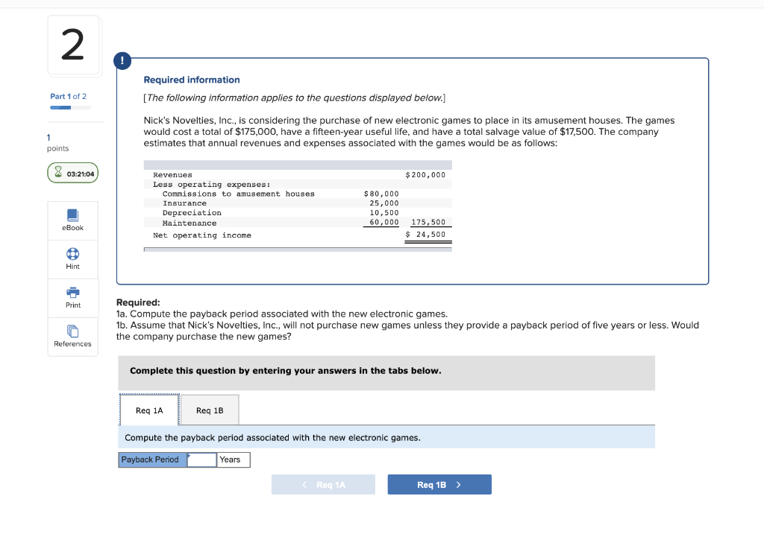Switch to the Req 1A tab
The height and width of the screenshot is (534, 764).
pos(149,410)
